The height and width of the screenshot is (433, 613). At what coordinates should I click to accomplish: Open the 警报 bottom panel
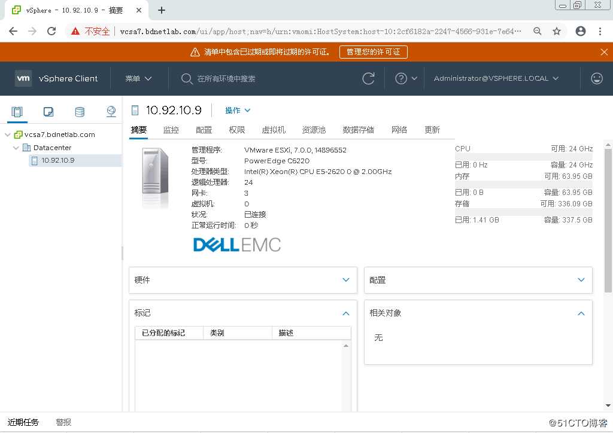[x=63, y=422]
